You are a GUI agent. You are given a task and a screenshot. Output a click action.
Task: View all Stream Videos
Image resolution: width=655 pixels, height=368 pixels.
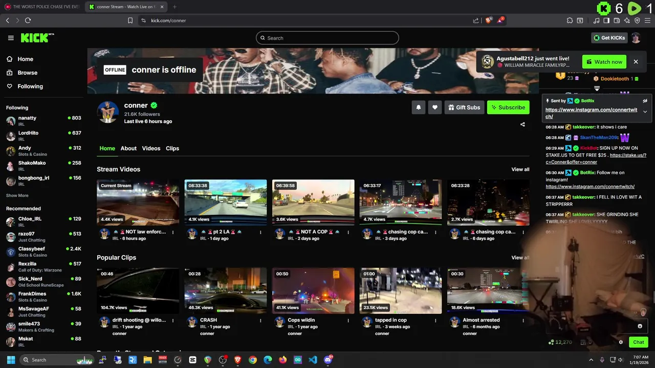click(520, 169)
